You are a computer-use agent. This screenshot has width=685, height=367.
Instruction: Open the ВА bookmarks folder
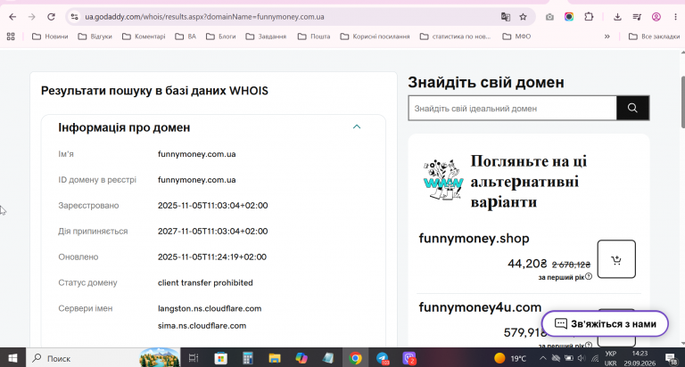pos(186,37)
